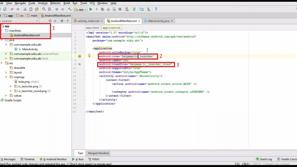Click the Make Project hammer icon
297x167 pixels.
(x=70, y=9)
